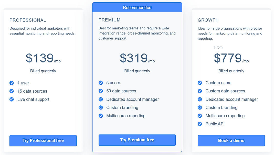Viewport: 274px width, 155px height.
Task: Select the checkmark beside 'Custom branding' under Growth
Action: pos(200,107)
